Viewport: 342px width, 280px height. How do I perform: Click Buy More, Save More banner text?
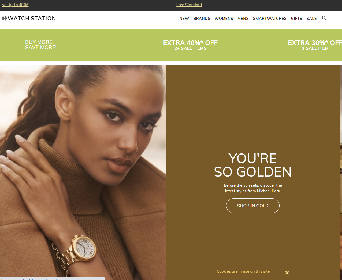coord(41,45)
